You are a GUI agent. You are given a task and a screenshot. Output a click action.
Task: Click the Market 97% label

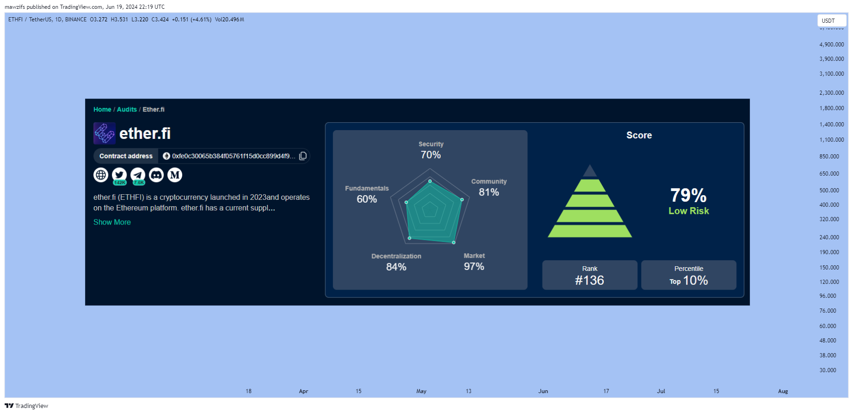474,262
